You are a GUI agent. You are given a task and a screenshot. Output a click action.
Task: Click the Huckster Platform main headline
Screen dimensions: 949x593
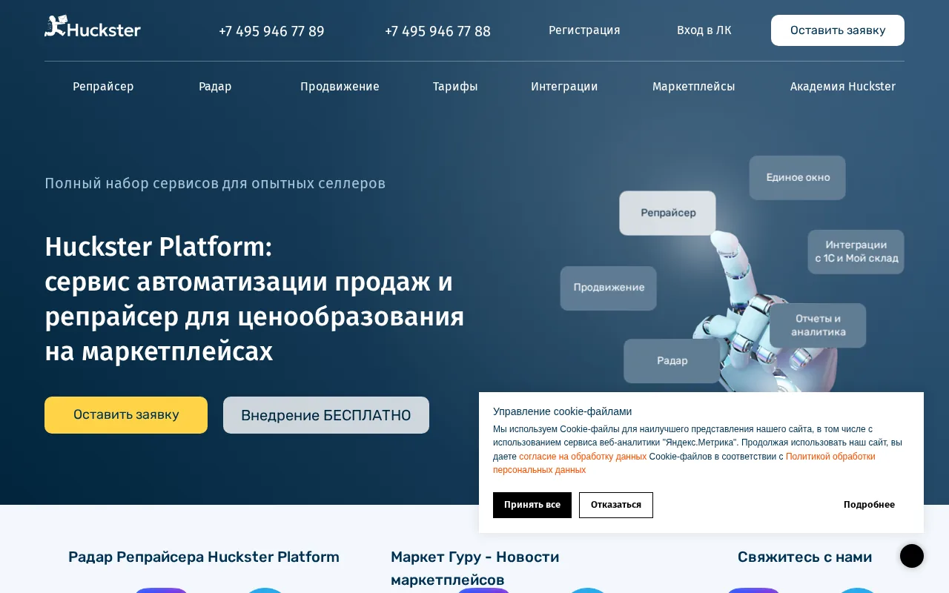254,299
